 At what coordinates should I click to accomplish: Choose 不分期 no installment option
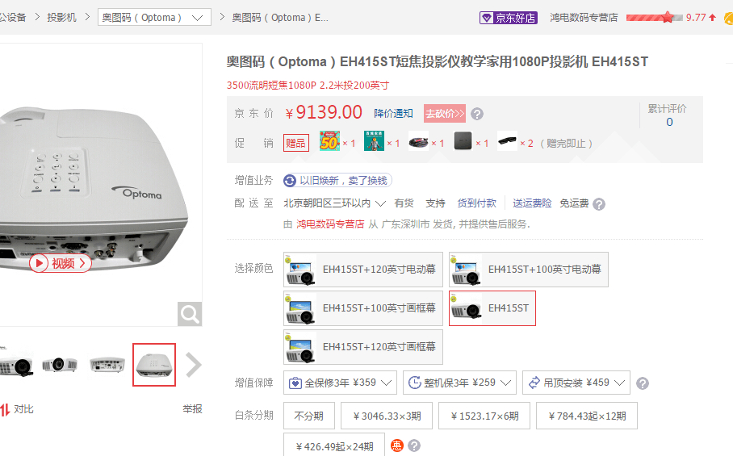point(309,416)
